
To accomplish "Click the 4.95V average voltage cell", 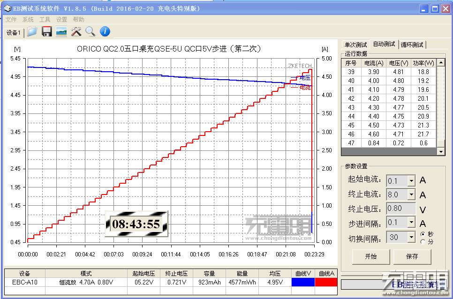I will (x=275, y=282).
